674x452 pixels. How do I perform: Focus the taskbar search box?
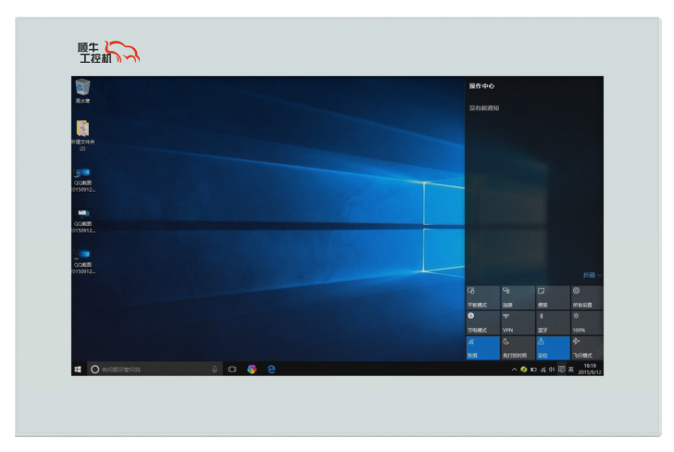(x=155, y=370)
